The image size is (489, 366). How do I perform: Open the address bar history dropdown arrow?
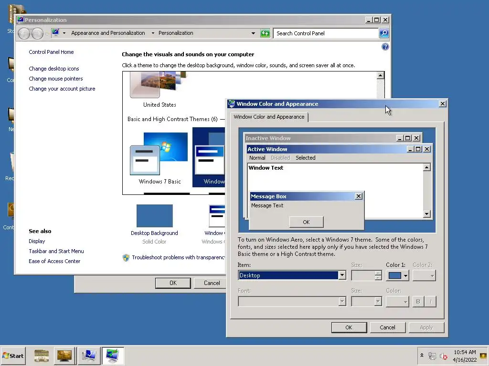tap(253, 33)
